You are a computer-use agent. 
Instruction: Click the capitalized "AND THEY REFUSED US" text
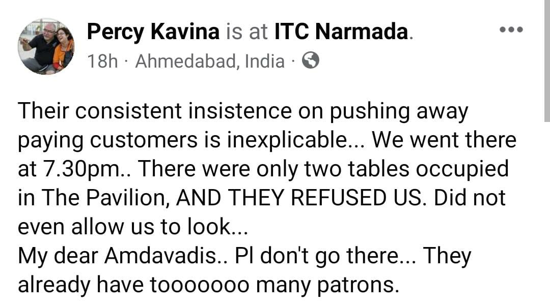(300, 198)
